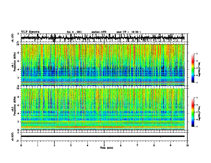Click the "ch.3(V)" axis label
The image size is (211, 163).
(13, 137)
